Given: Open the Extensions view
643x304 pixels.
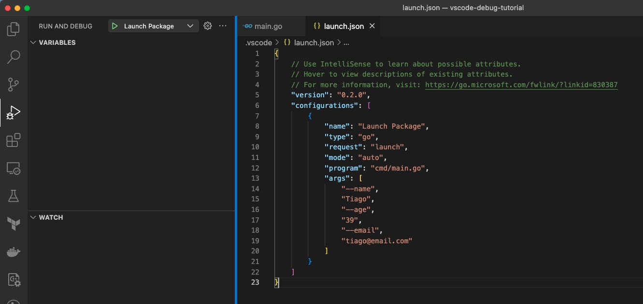Looking at the screenshot, I should [x=13, y=140].
